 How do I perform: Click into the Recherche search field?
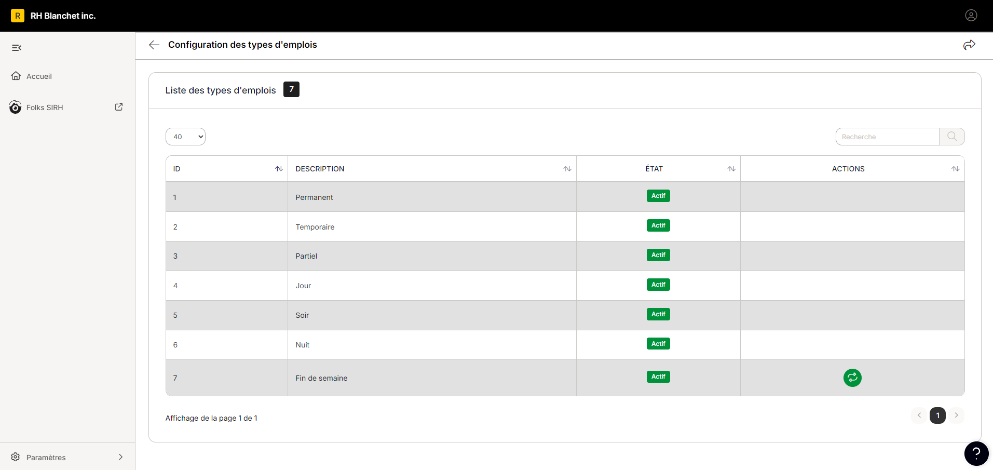888,137
